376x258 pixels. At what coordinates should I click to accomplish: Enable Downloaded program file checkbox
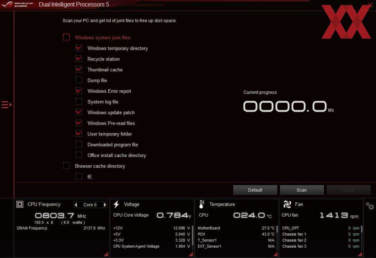(x=79, y=144)
